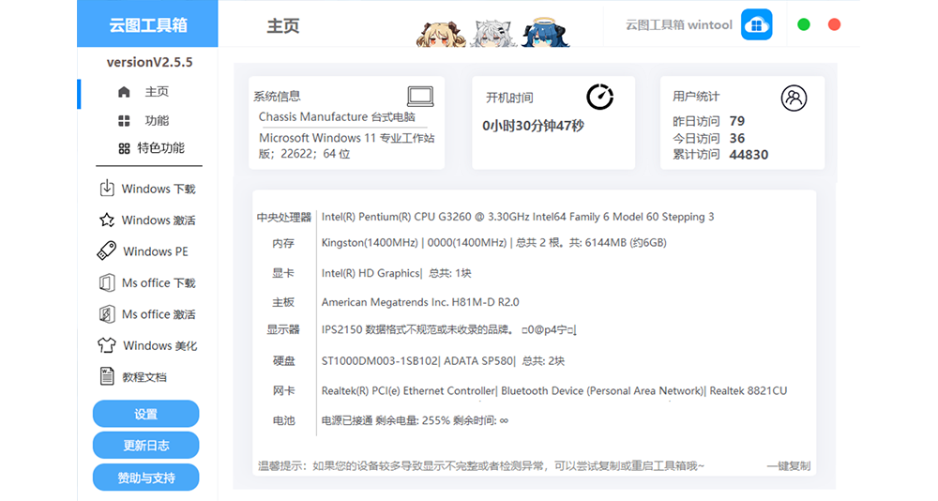The image size is (938, 501).
Task: Click the white-haired anime character image
Action: [494, 33]
